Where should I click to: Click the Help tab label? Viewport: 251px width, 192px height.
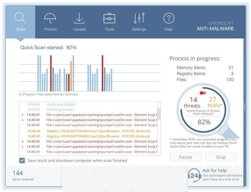coord(169,29)
